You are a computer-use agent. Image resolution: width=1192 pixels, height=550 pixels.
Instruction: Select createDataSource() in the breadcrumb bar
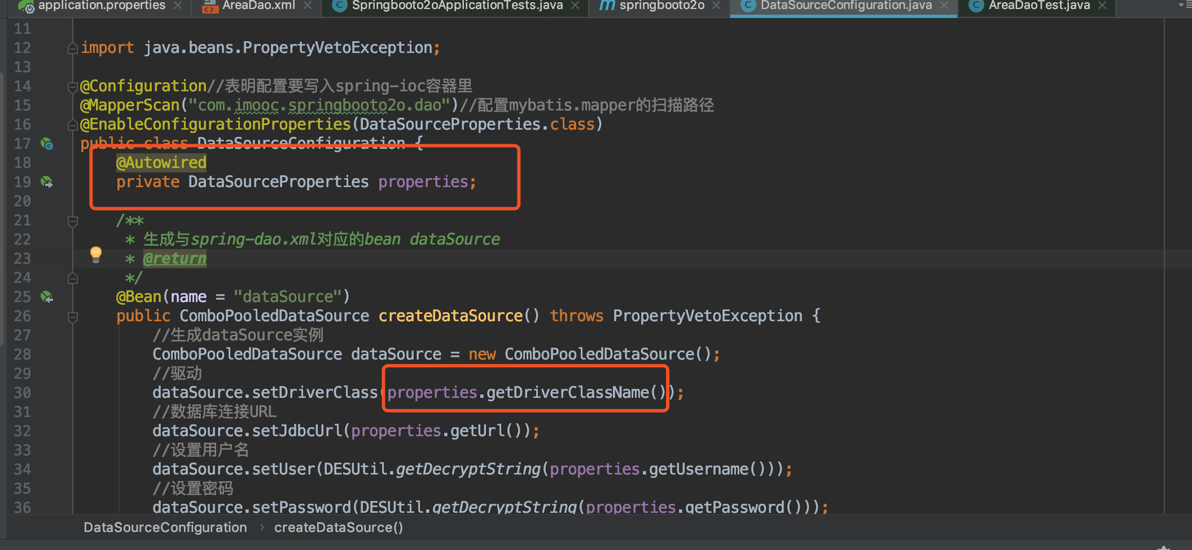(x=339, y=527)
